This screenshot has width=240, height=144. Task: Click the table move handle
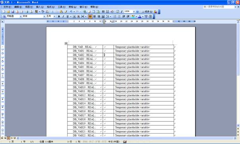click(66, 43)
